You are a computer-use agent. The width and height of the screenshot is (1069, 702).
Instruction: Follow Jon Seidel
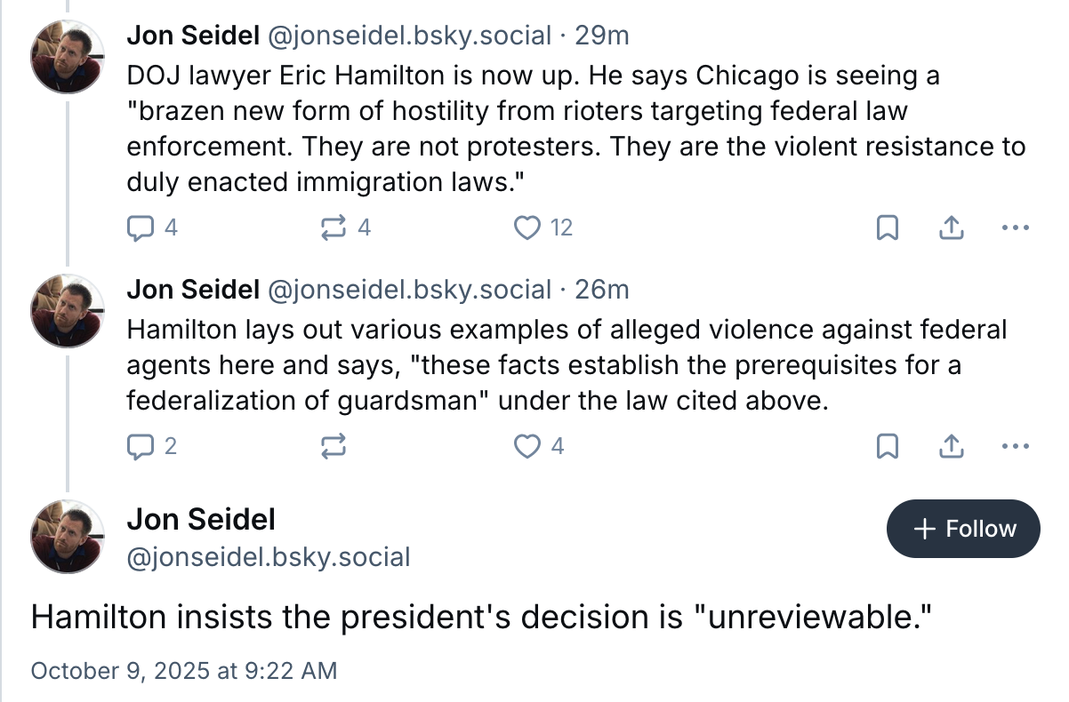(963, 529)
